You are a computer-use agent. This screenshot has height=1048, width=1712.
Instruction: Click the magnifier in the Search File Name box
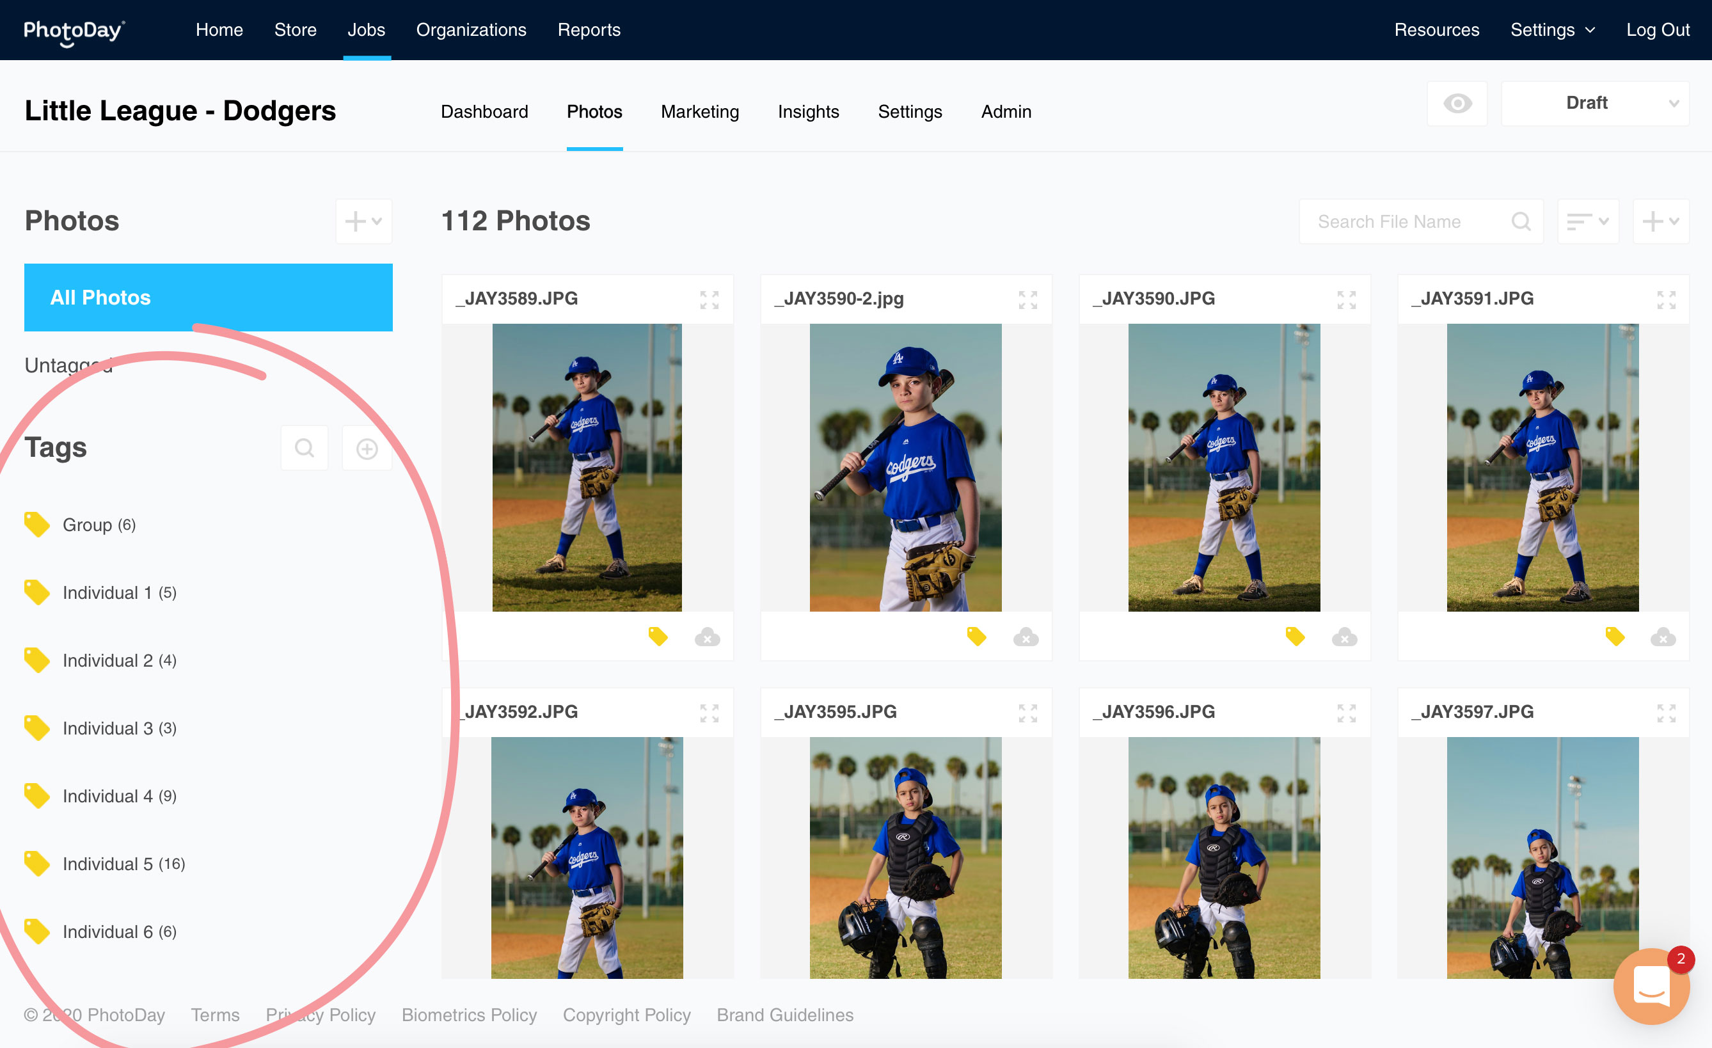click(x=1520, y=221)
